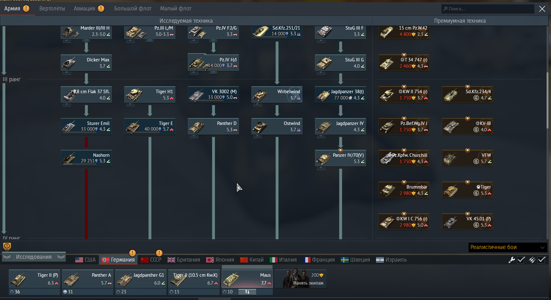Select the Jagdpanther G1 crew slot

click(141, 279)
